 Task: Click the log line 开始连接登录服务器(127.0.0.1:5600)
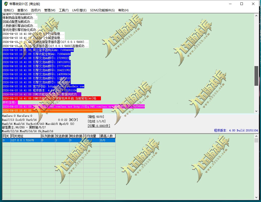[x=46, y=42]
